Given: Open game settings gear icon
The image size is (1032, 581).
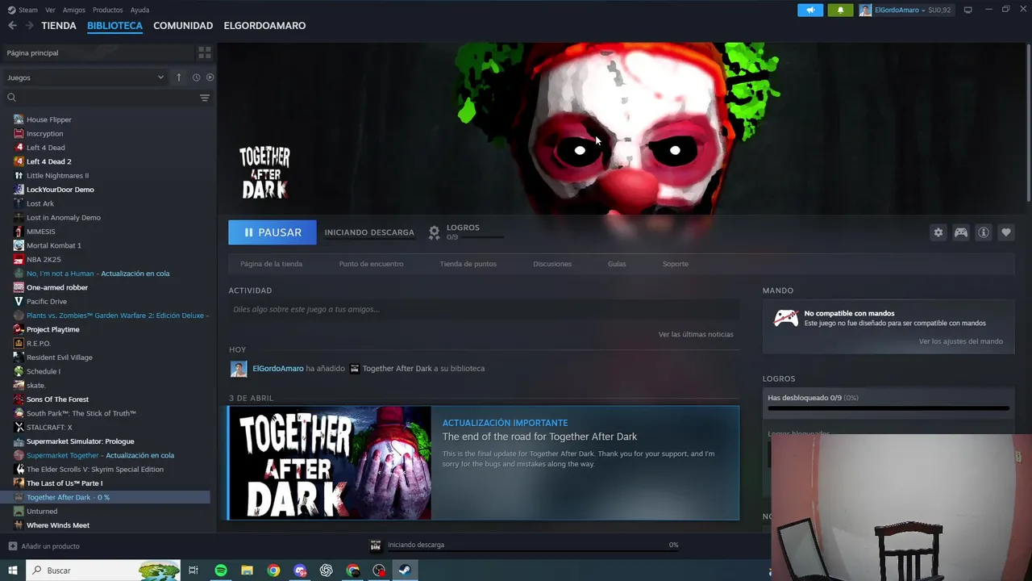Looking at the screenshot, I should (938, 232).
